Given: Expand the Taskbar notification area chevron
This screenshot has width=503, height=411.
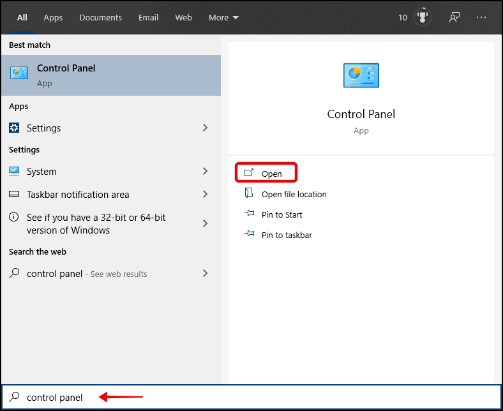Looking at the screenshot, I should coord(206,194).
